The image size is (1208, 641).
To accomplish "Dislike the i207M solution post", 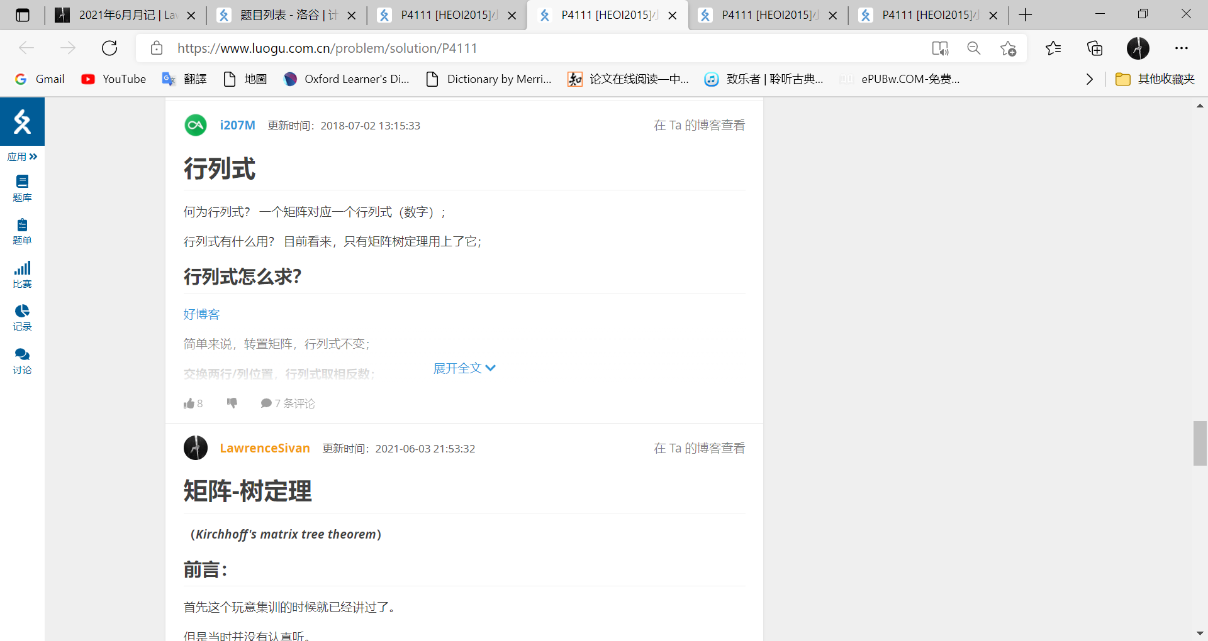I will point(232,403).
